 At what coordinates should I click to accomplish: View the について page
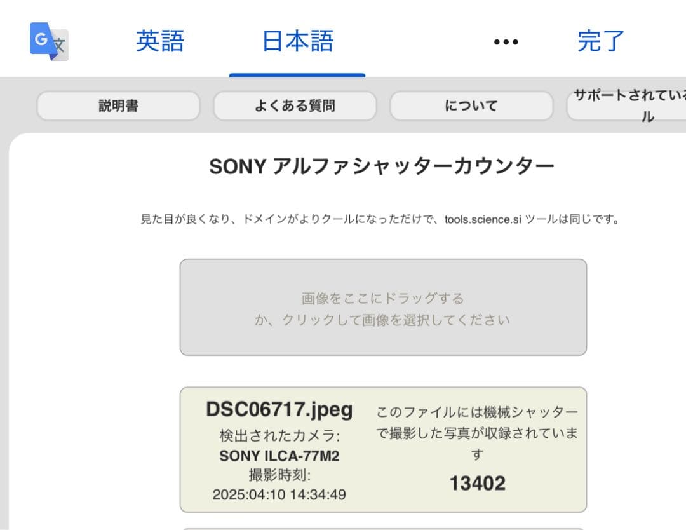471,105
